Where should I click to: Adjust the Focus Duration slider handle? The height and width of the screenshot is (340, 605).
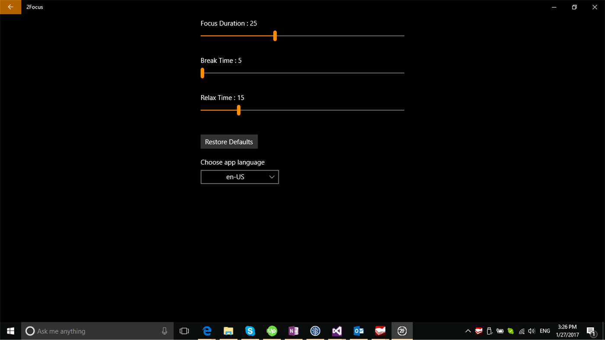(275, 36)
